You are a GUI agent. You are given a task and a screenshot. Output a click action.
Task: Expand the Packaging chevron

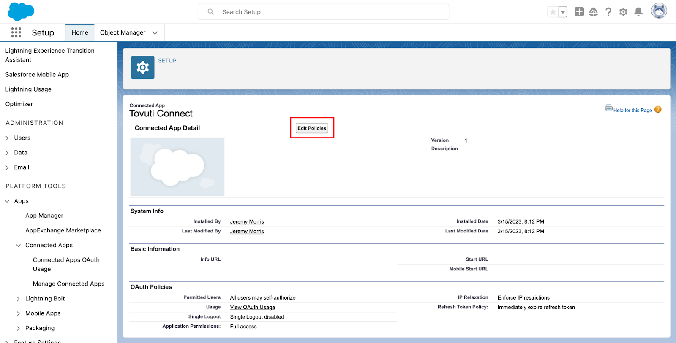[x=18, y=328]
